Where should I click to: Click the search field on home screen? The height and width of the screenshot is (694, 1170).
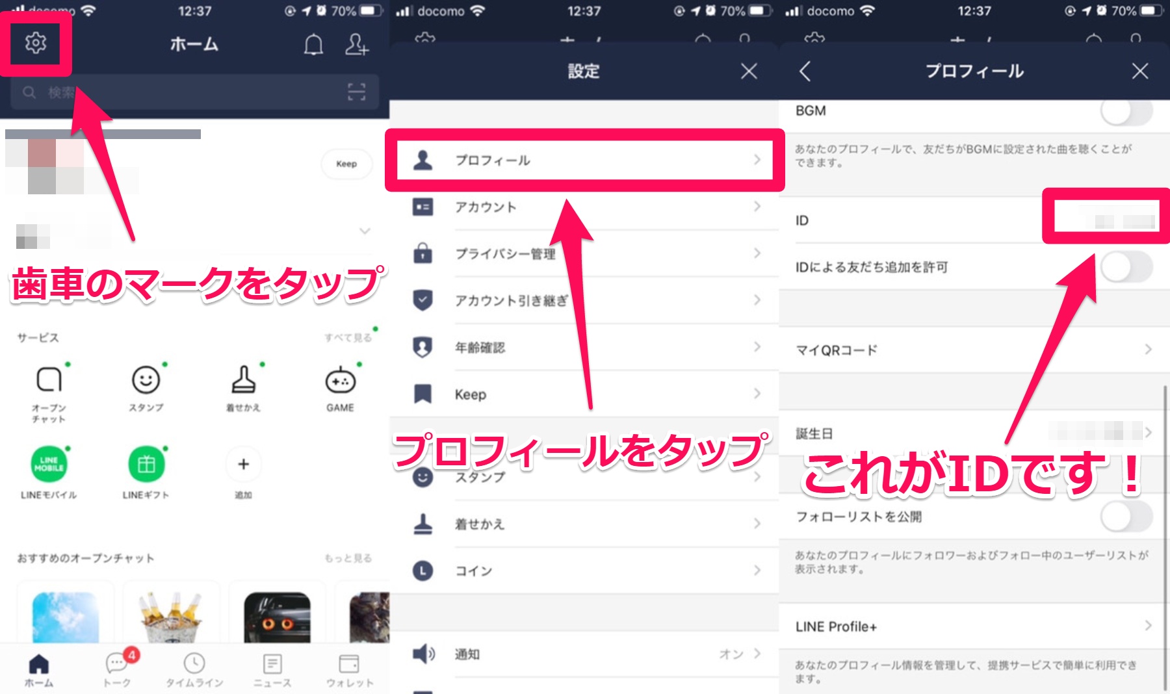[x=194, y=92]
